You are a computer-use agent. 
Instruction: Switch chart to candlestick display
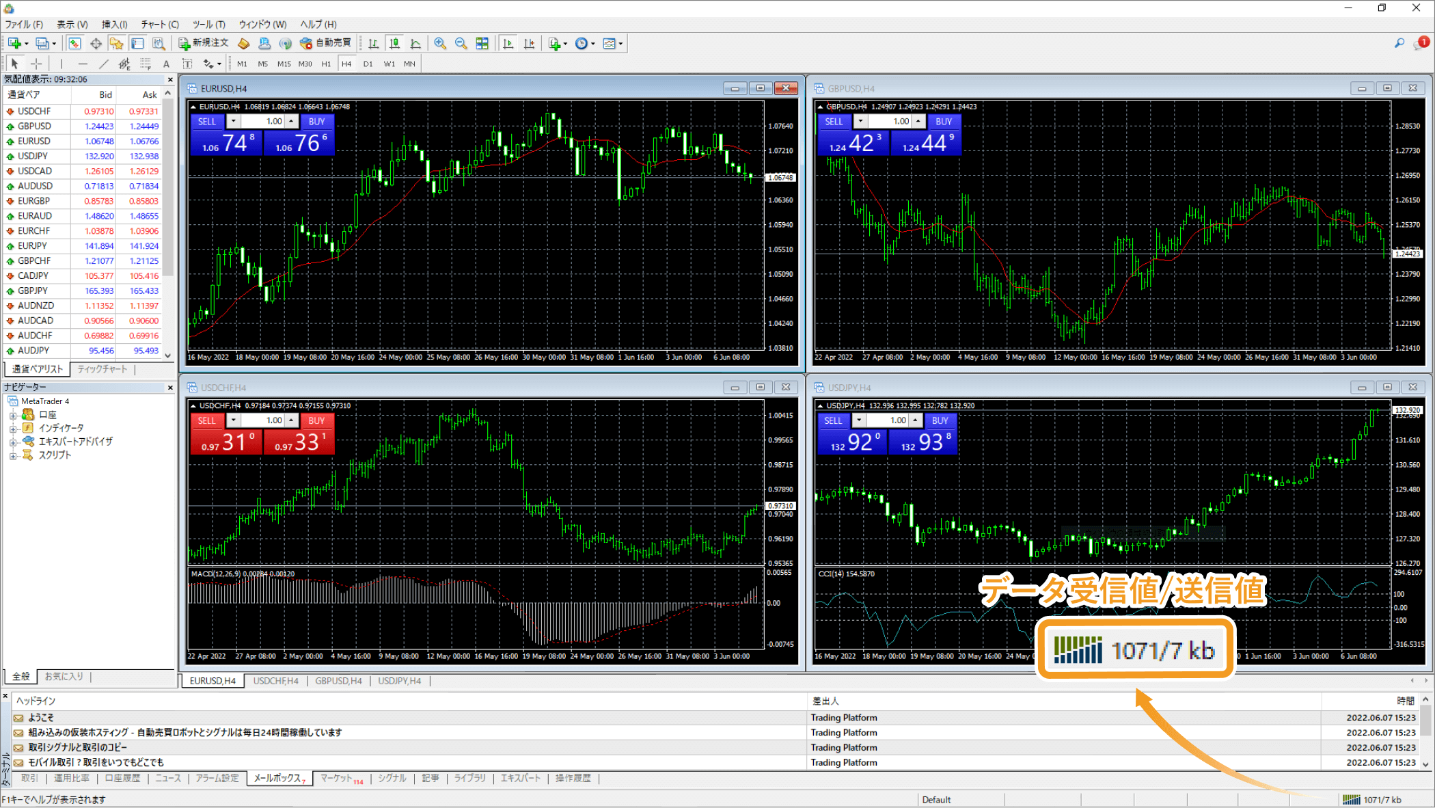[394, 44]
